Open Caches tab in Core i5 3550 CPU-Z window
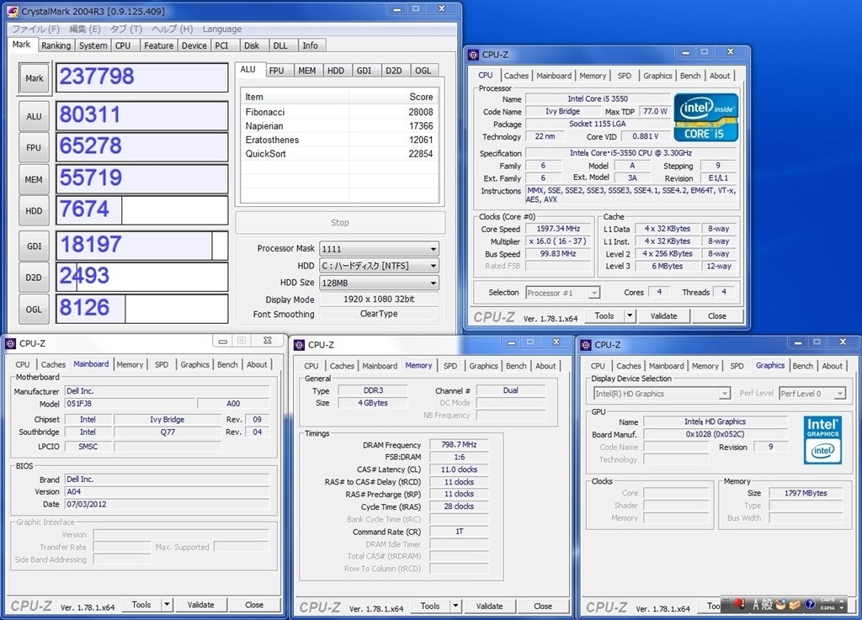Screen dimensions: 862x620 (x=516, y=76)
